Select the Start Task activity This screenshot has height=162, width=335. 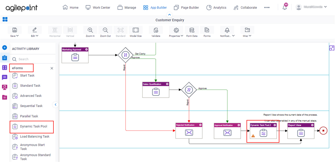[x=27, y=76]
